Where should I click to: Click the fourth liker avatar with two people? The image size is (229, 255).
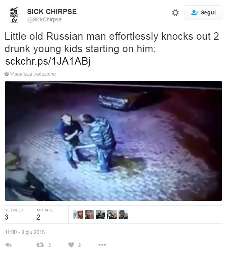click(112, 215)
